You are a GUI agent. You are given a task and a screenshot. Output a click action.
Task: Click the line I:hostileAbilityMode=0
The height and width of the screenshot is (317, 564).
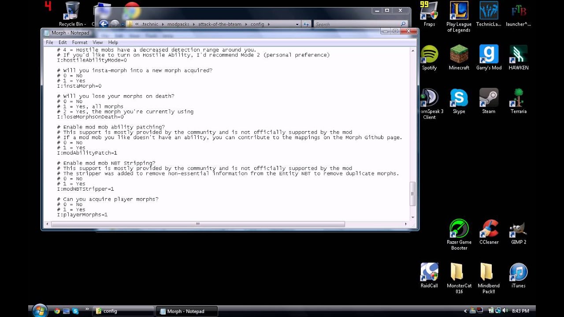pos(92,60)
